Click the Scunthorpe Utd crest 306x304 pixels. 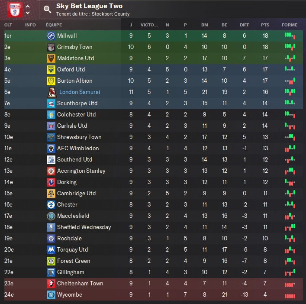click(51, 103)
